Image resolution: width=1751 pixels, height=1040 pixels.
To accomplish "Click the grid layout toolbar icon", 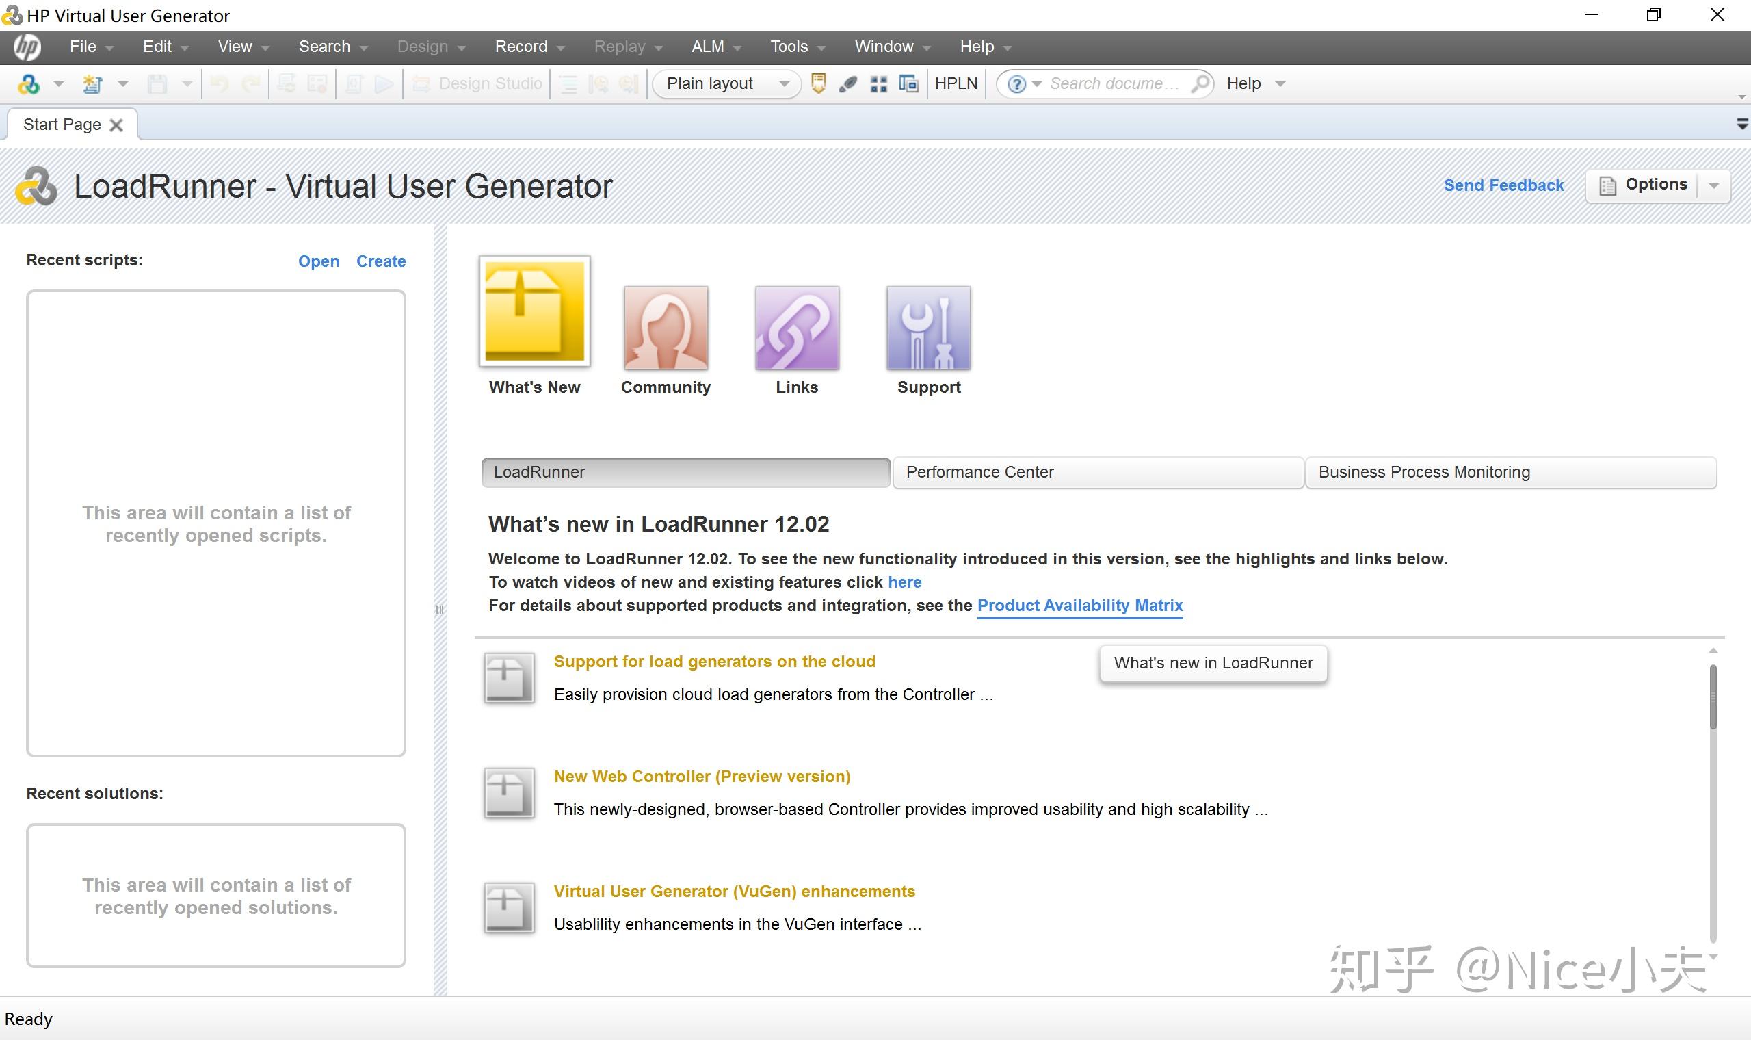I will pyautogui.click(x=878, y=84).
